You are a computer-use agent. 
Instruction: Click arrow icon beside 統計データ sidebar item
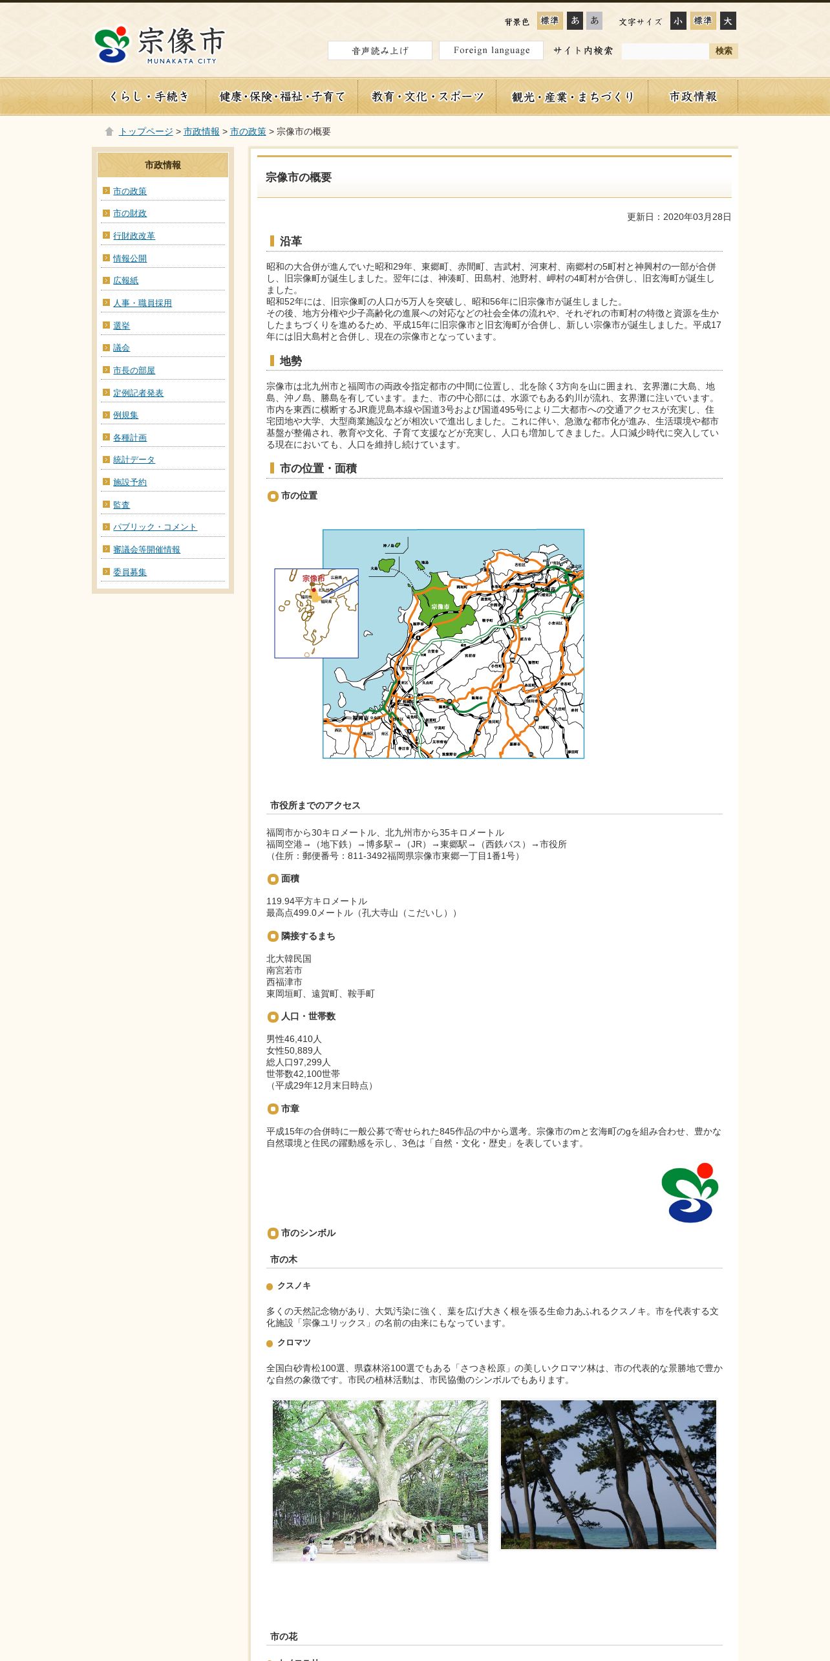106,459
